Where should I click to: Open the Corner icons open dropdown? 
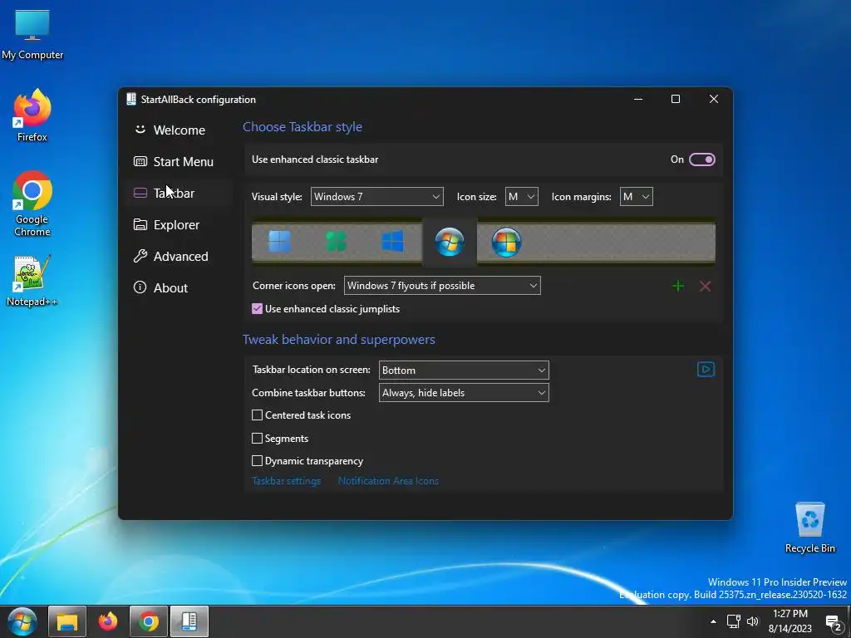click(x=442, y=286)
